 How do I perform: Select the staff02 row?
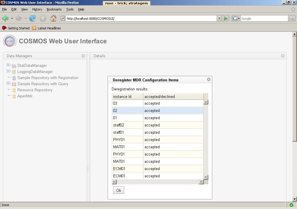[x=157, y=125]
